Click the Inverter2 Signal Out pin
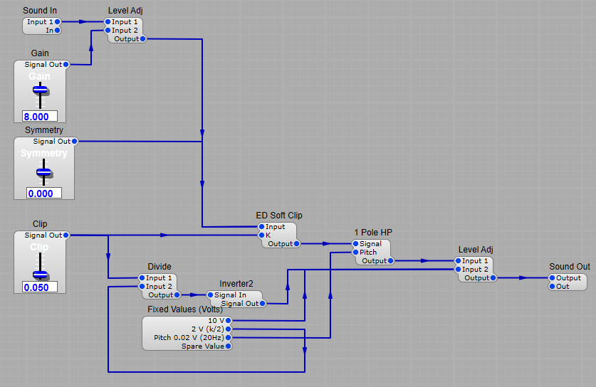 (263, 304)
